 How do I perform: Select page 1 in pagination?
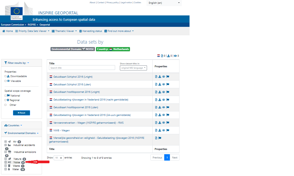point(167,158)
